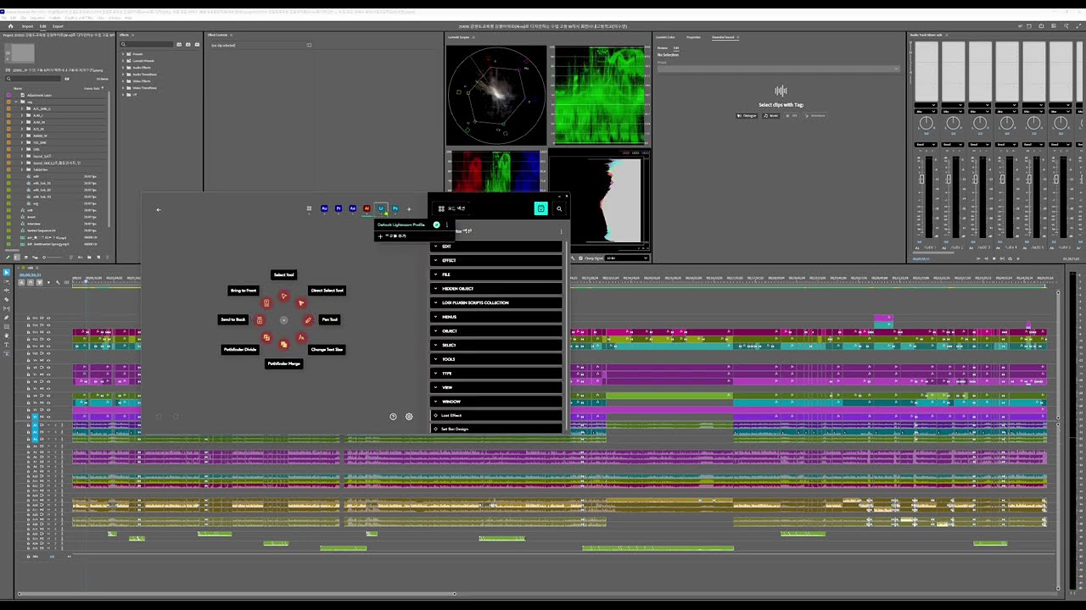Expand the EFFECT action group
This screenshot has width=1086, height=610.
[x=496, y=260]
